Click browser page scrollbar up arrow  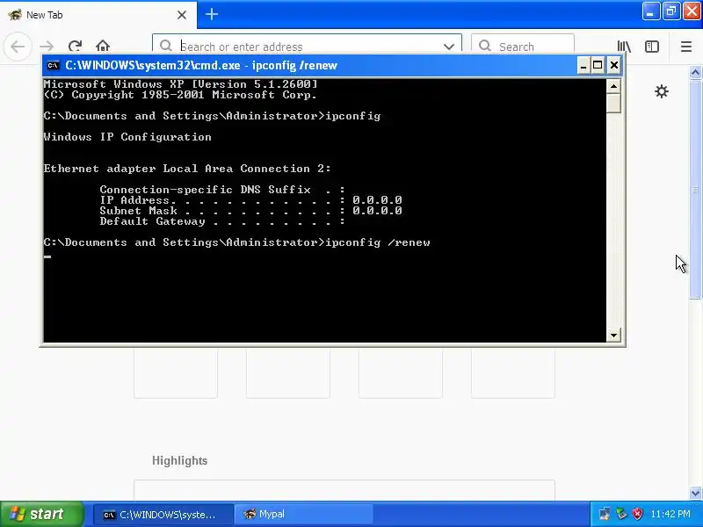pyautogui.click(x=695, y=72)
